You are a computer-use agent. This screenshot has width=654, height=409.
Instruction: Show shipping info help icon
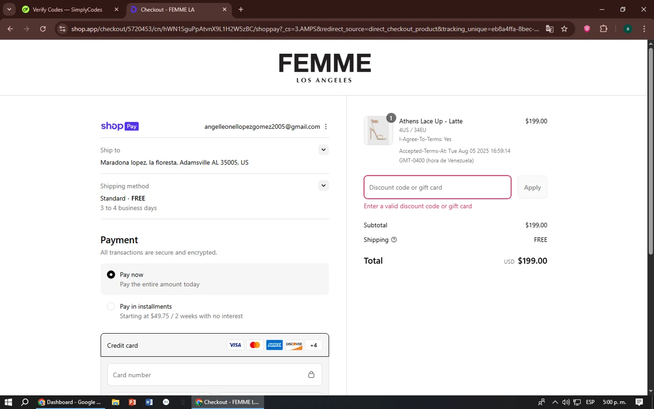[394, 239]
